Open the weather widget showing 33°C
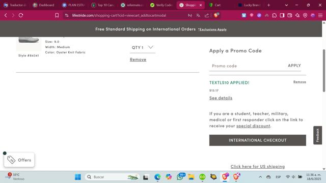The height and width of the screenshot is (183, 326). pos(15,177)
